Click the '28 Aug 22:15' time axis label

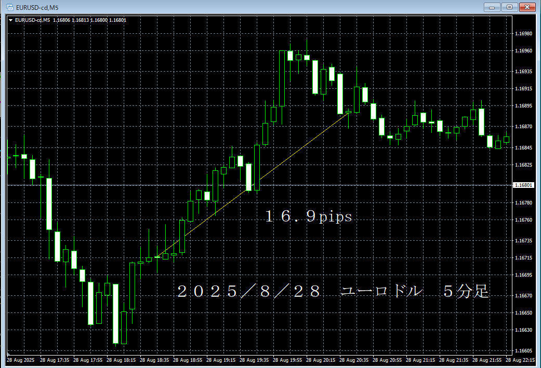tap(520, 360)
